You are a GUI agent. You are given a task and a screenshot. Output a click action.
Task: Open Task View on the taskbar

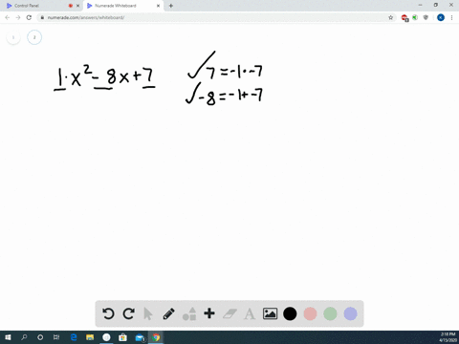pyautogui.click(x=56, y=337)
